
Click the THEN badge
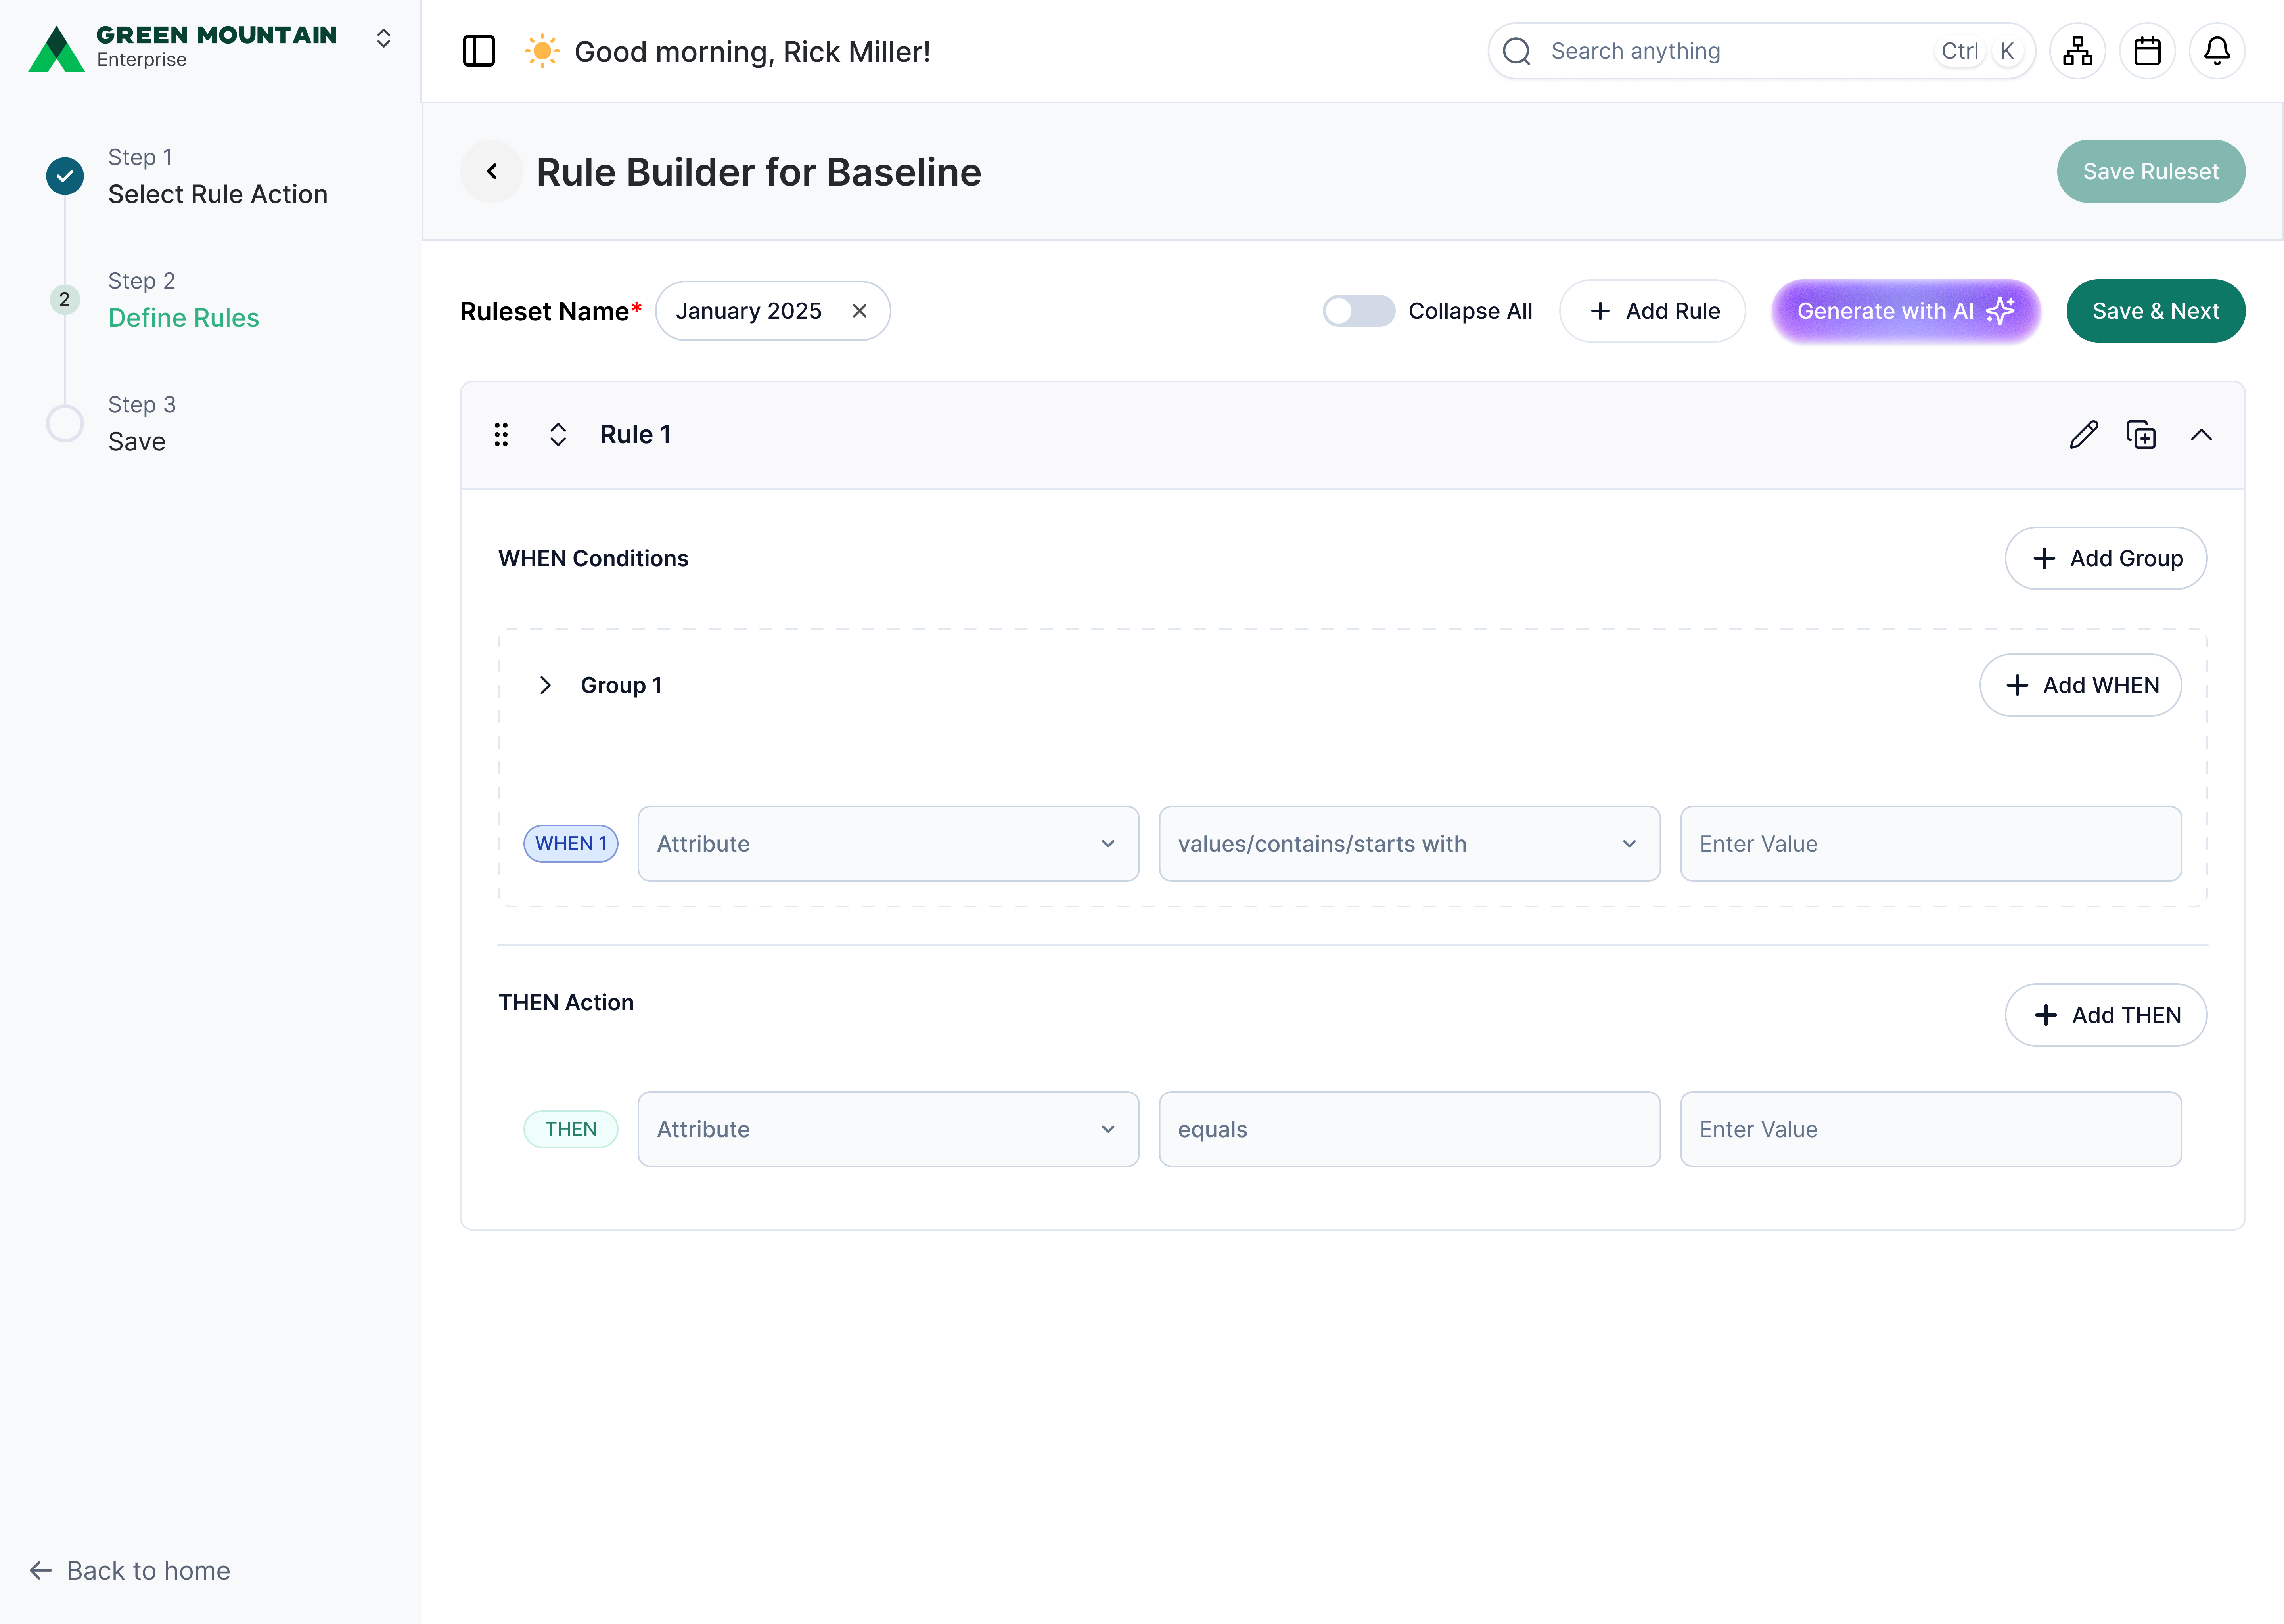tap(571, 1129)
